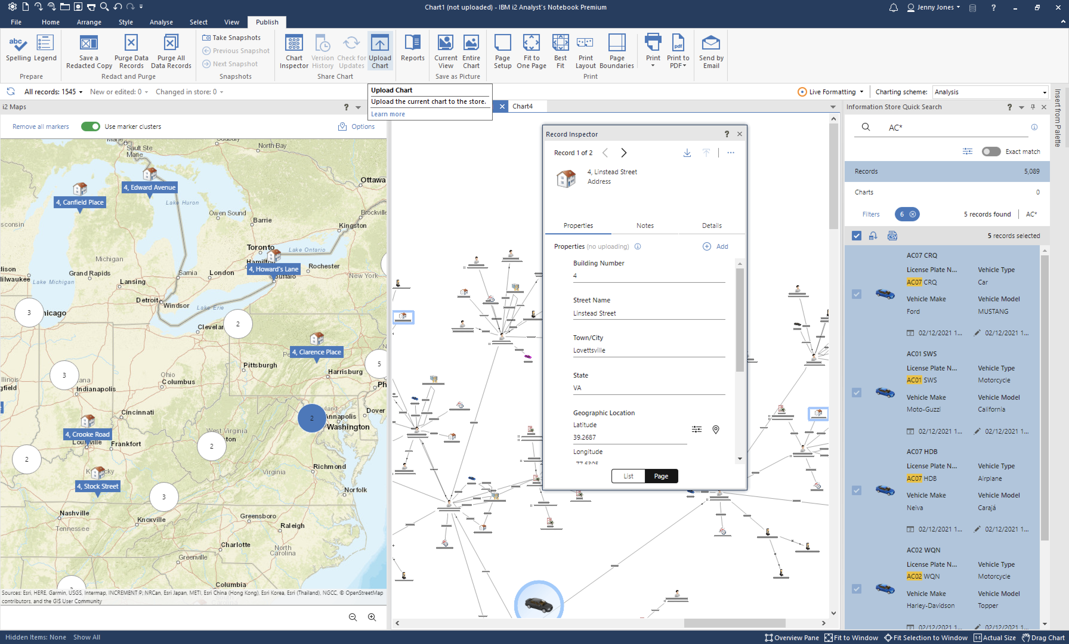1069x644 pixels.
Task: Uncheck the AC07 CRQ record
Action: pos(857,294)
